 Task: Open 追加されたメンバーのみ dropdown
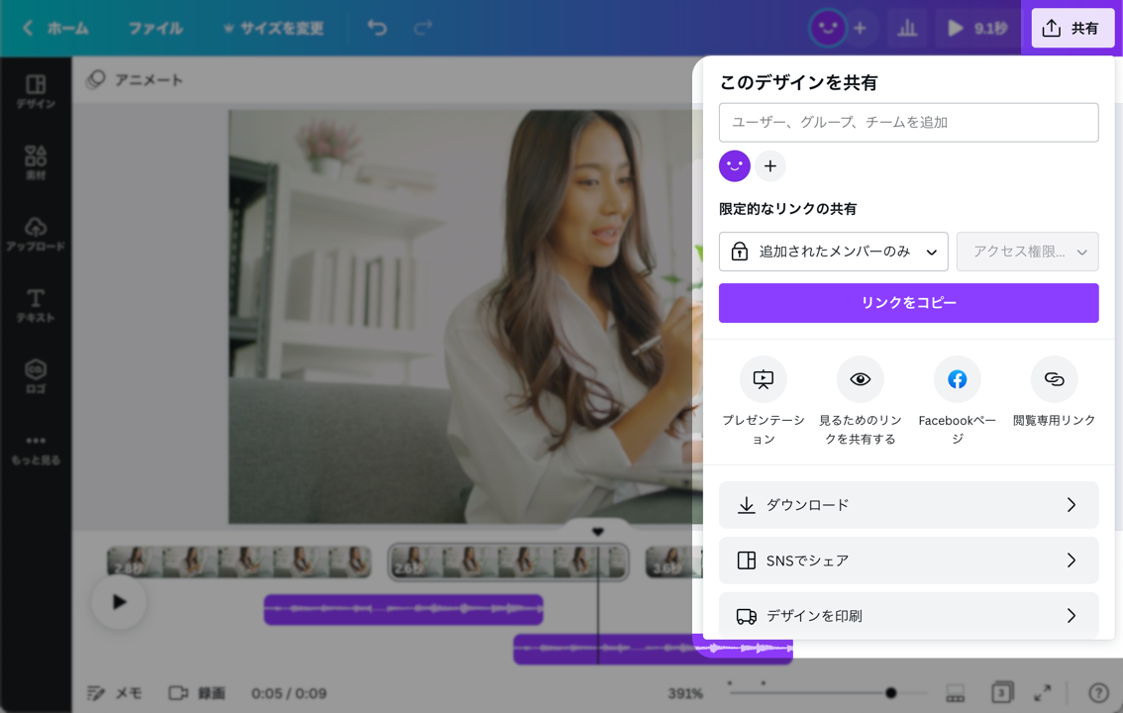(x=834, y=252)
